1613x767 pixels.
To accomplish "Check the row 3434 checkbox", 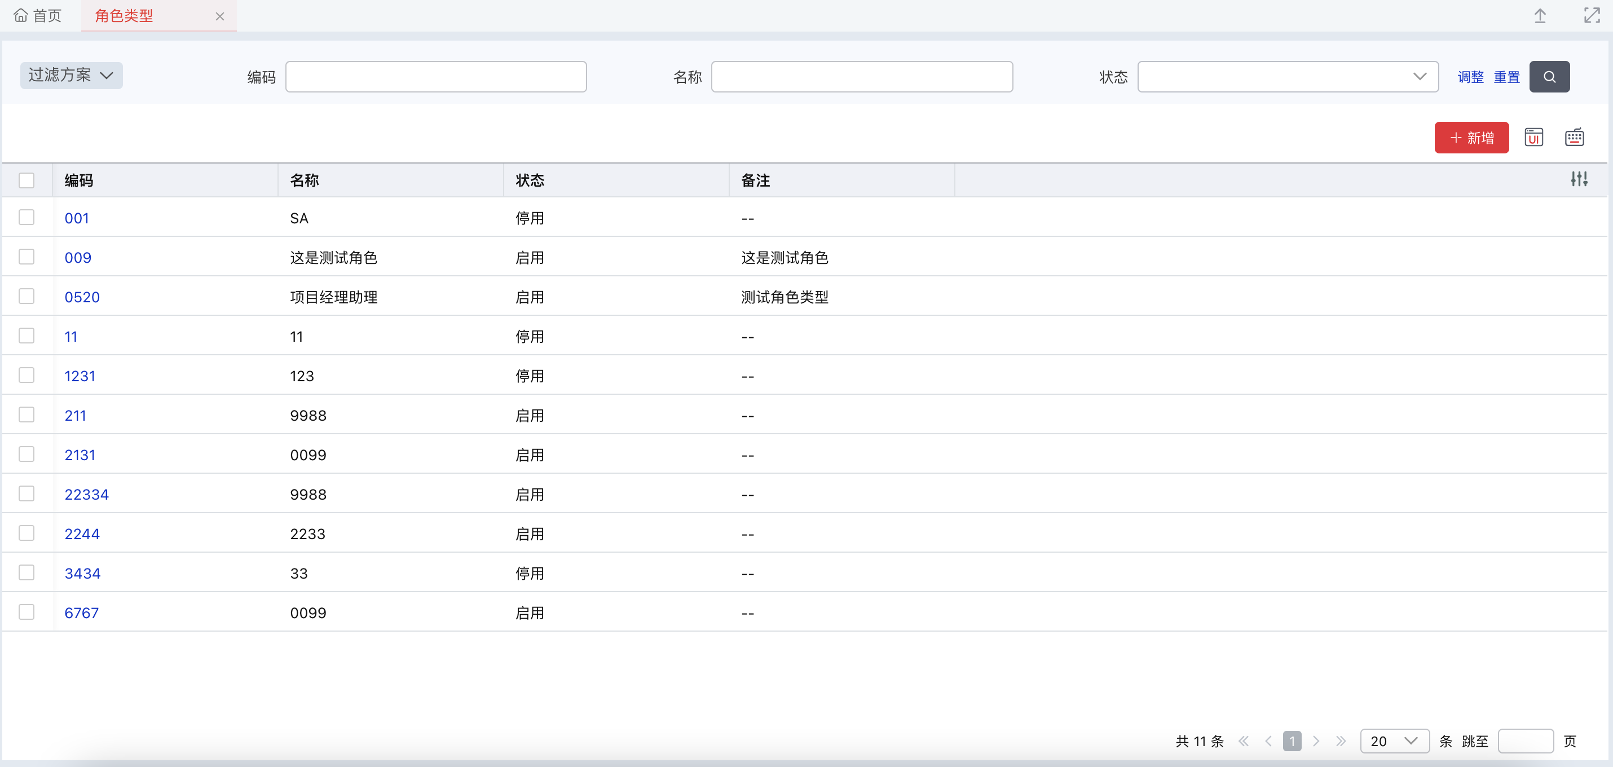I will pyautogui.click(x=27, y=572).
